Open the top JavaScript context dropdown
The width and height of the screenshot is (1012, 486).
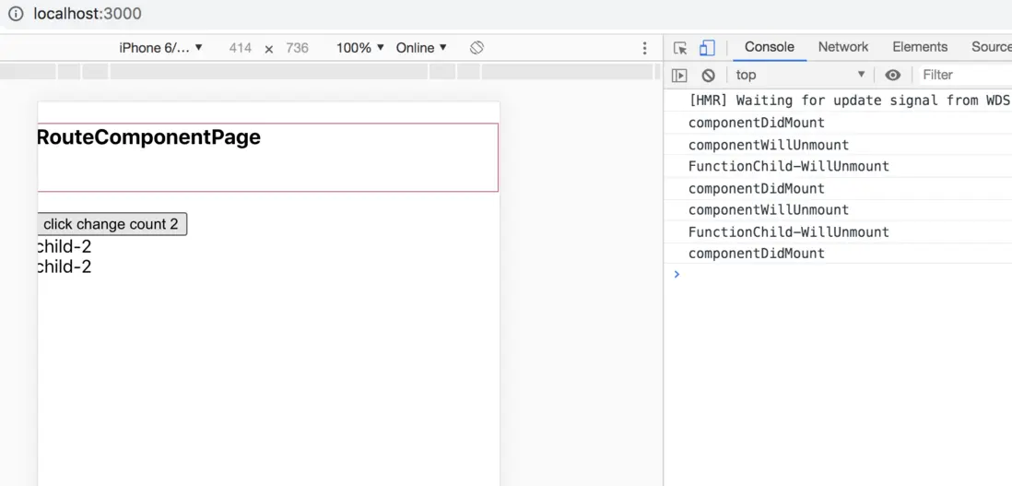[x=800, y=75]
